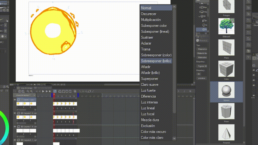Click the Figuras 3D tag button
This screenshot has height=145, width=258.
click(202, 66)
